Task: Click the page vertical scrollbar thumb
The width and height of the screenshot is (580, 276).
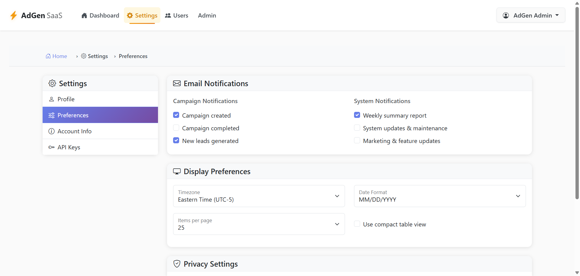Action: click(577, 103)
